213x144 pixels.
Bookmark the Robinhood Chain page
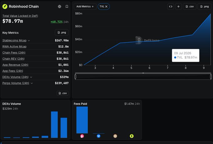67,6
